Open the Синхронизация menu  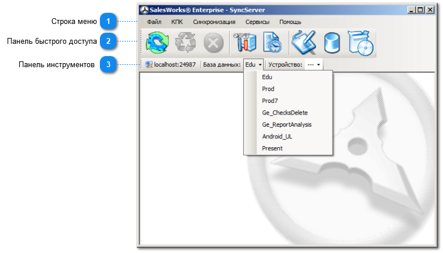(x=214, y=22)
